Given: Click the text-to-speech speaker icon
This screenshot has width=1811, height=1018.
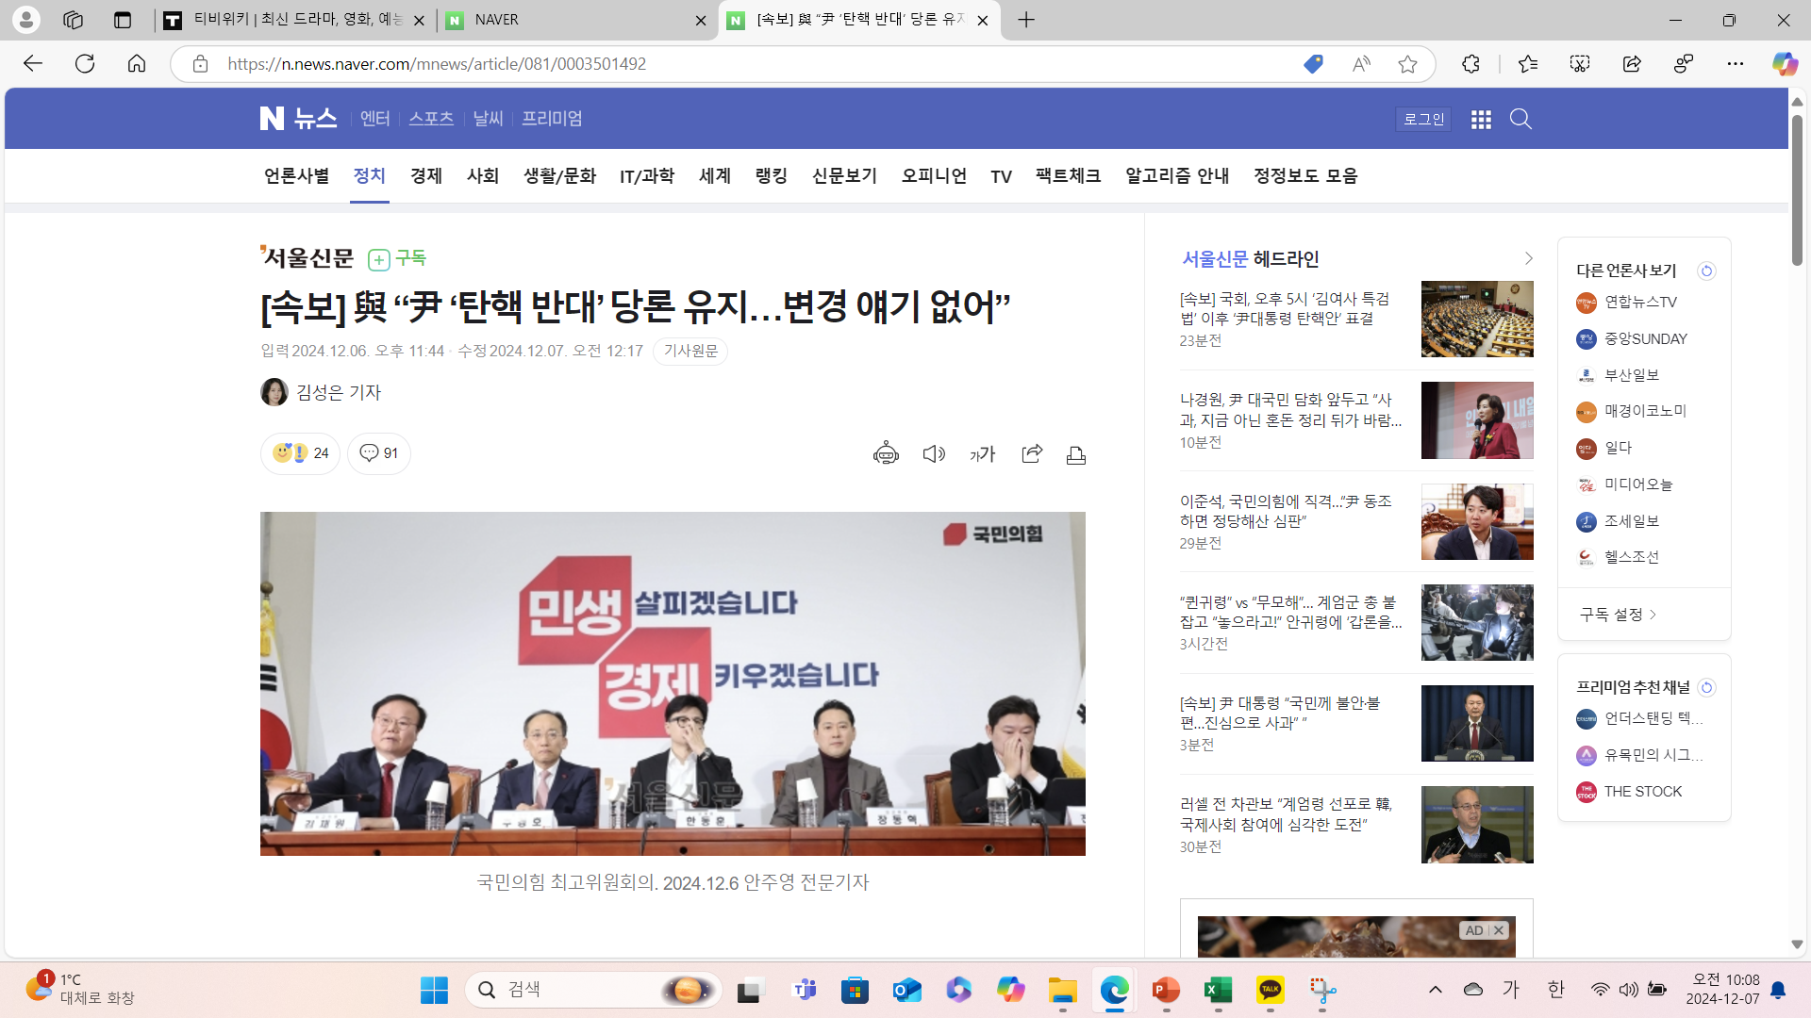Looking at the screenshot, I should point(934,453).
